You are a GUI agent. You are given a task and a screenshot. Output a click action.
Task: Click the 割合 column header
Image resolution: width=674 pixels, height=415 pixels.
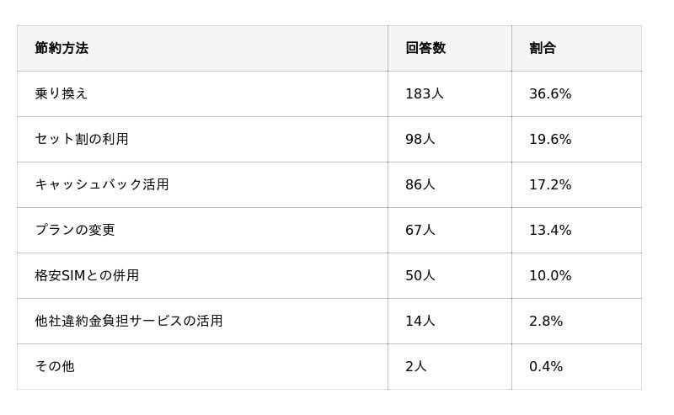543,48
